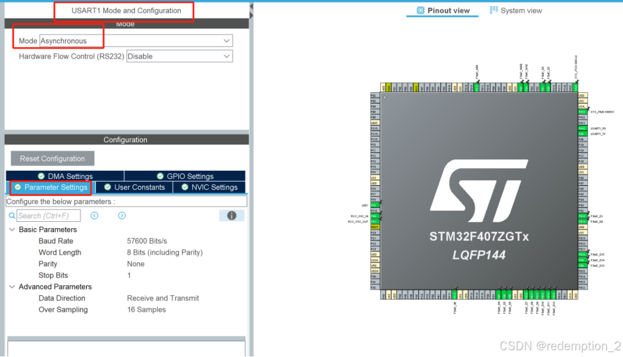The width and height of the screenshot is (623, 357).
Task: Go to previous search result arrow
Action: [94, 215]
